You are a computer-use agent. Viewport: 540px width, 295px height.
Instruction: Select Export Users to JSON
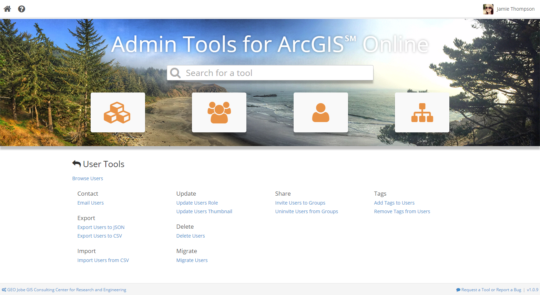coord(101,227)
